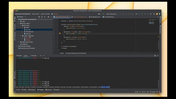Click the terminal vertical scrollbar

coord(158,84)
